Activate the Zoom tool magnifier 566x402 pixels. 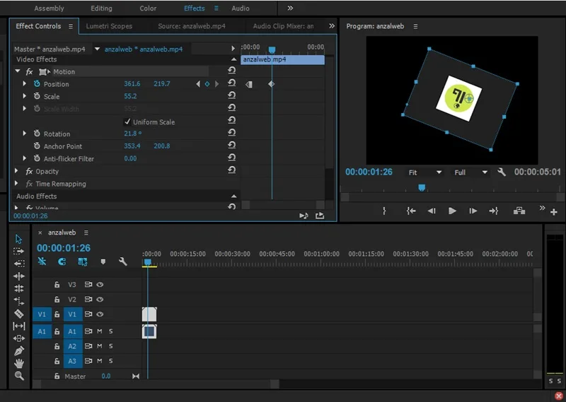(19, 376)
